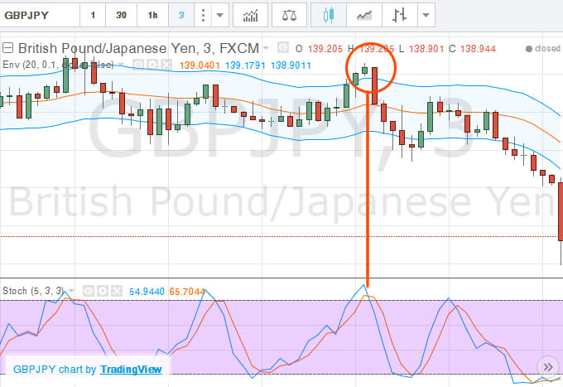Expand the chart style dropdown arrow
The width and height of the screenshot is (563, 387).
tap(426, 15)
